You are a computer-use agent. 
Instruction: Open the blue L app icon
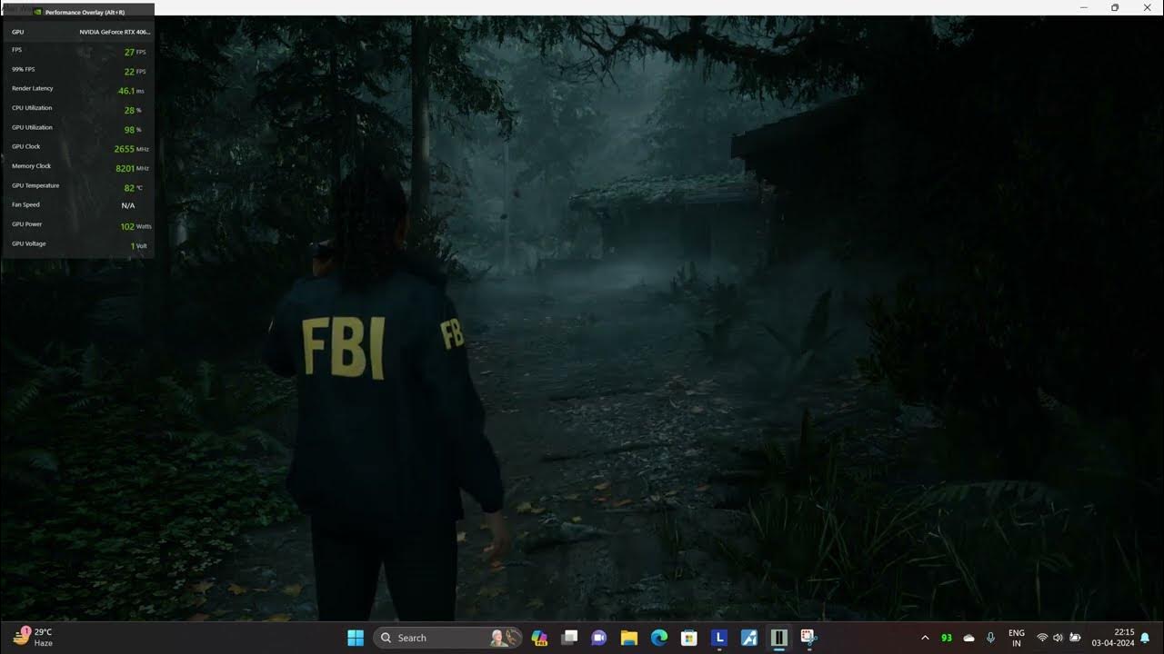719,638
